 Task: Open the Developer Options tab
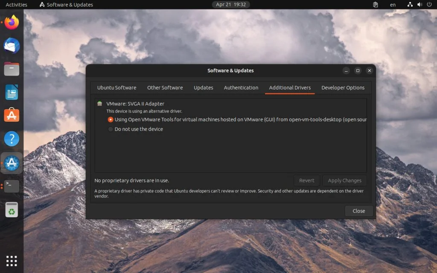pyautogui.click(x=343, y=87)
